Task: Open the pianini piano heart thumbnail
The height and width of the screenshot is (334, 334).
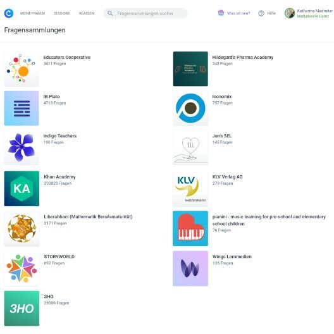Action: pyautogui.click(x=190, y=228)
